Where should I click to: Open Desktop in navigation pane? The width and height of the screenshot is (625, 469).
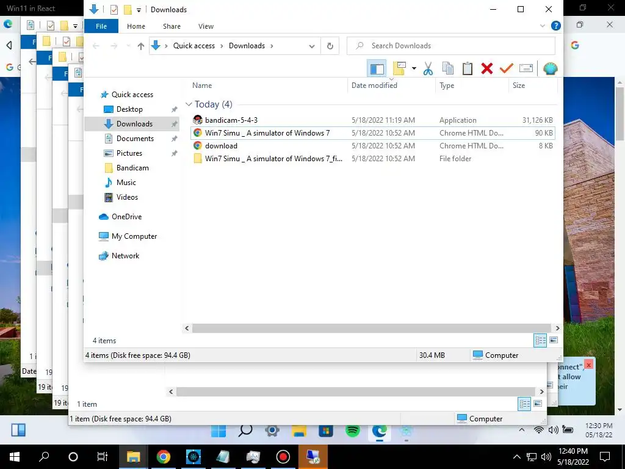click(x=129, y=109)
